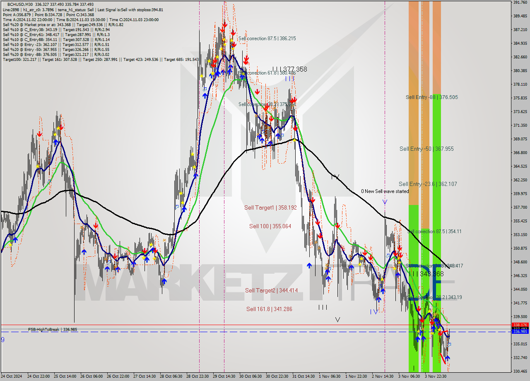Click the 'Sell %10 @ C_Entry88: 354.11' line
Screen dimensions: 530x381
coord(56,39)
